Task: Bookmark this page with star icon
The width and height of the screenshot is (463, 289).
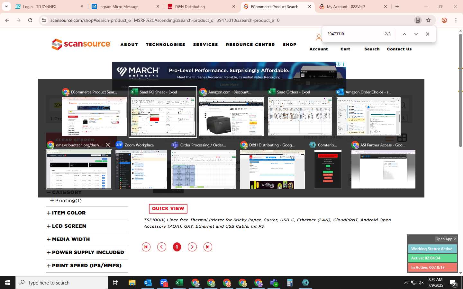Action: tap(428, 20)
